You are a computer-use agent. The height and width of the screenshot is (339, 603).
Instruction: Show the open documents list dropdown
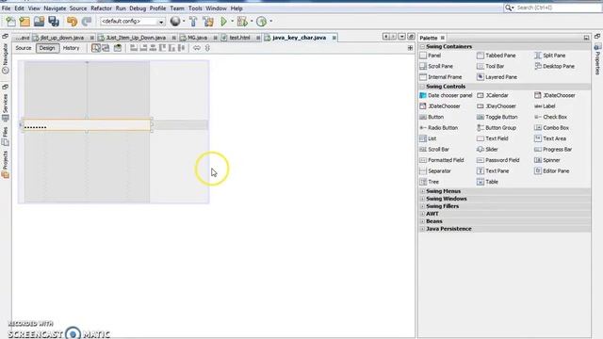pos(402,37)
